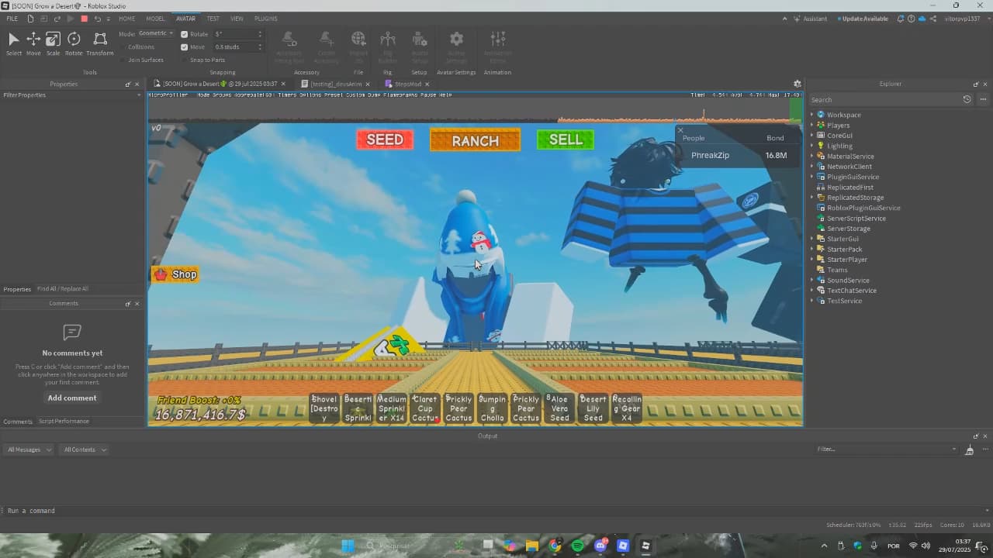Toggle the Rotate snapping checkbox
The image size is (993, 558).
coord(185,34)
